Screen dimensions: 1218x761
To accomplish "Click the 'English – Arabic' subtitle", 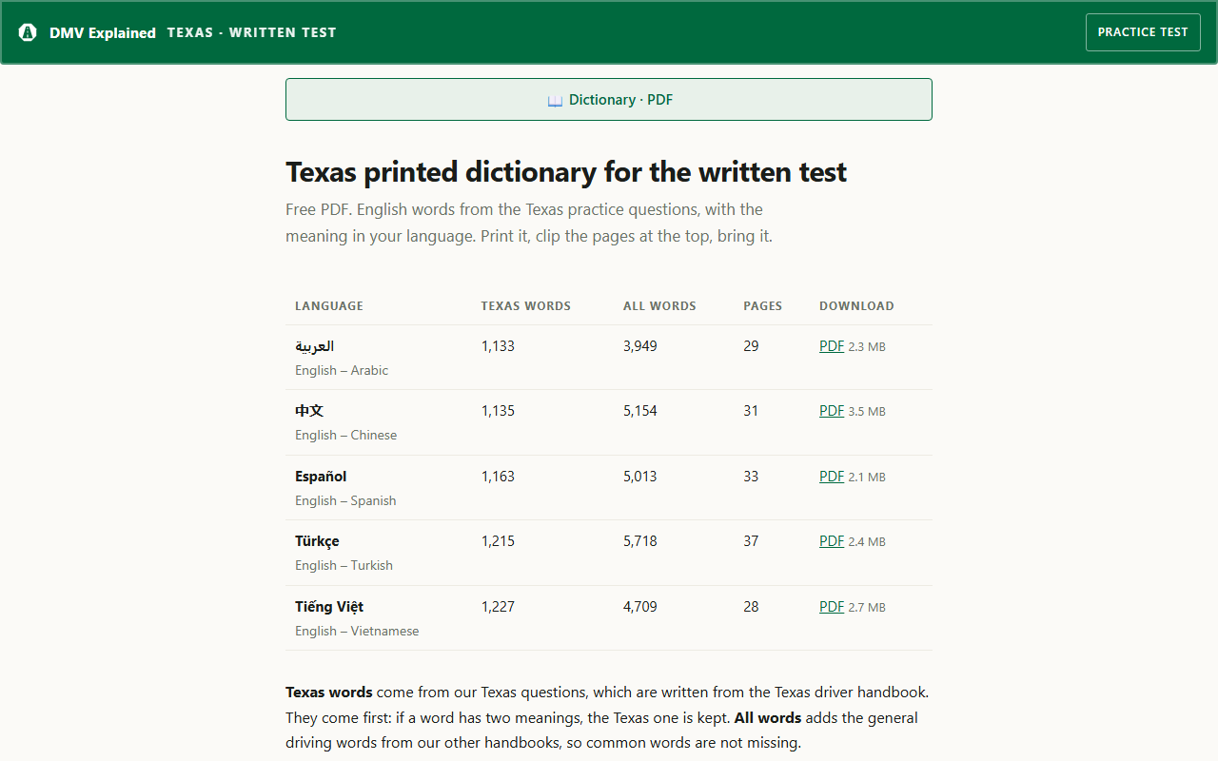I will pos(342,370).
